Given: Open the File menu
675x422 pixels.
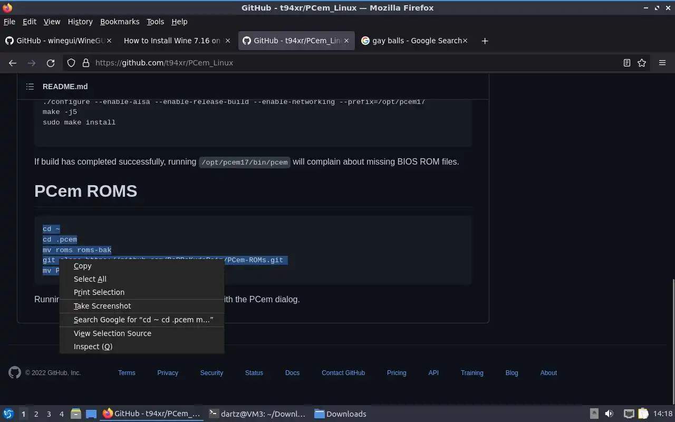Looking at the screenshot, I should pyautogui.click(x=9, y=22).
